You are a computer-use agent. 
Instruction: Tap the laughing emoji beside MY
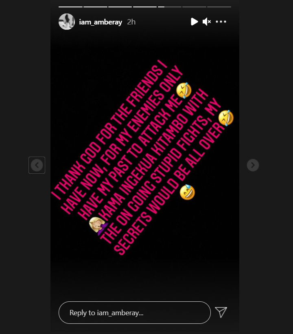tap(226, 118)
